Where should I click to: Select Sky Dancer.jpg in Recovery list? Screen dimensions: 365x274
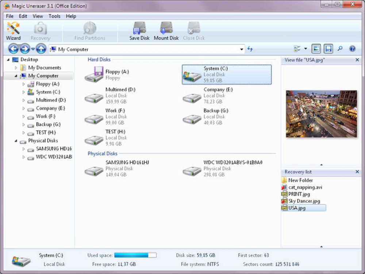click(305, 201)
